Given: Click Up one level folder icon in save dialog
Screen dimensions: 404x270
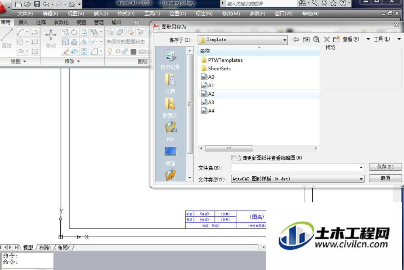Looking at the screenshot, I should tap(306, 40).
